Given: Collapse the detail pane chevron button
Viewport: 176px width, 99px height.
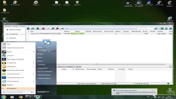Looking at the screenshot, I should click(171, 67).
